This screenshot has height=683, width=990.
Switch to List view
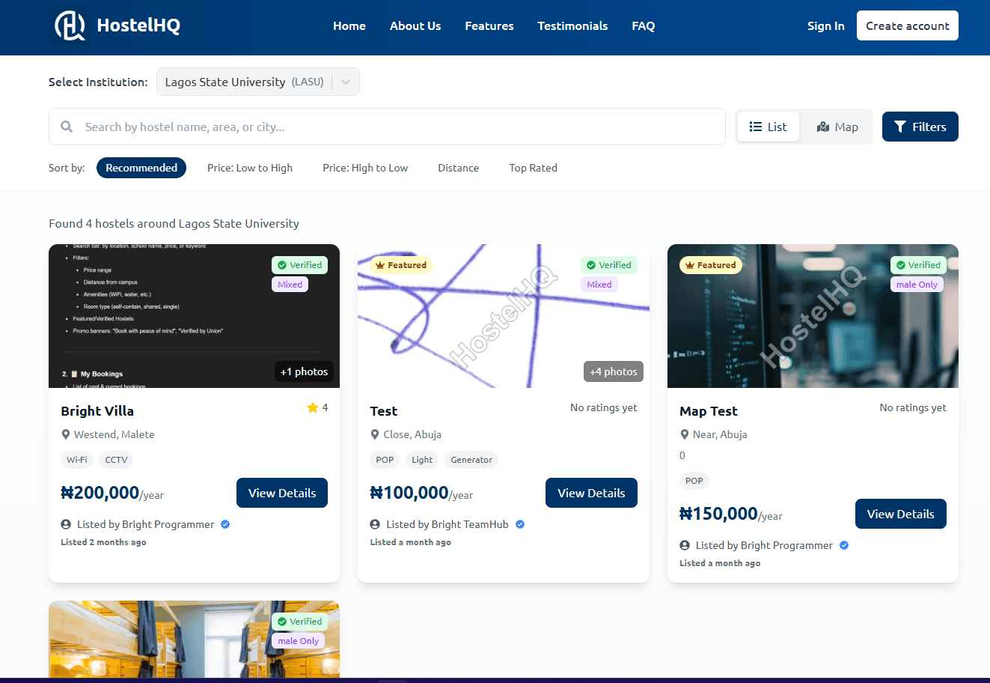click(x=768, y=127)
